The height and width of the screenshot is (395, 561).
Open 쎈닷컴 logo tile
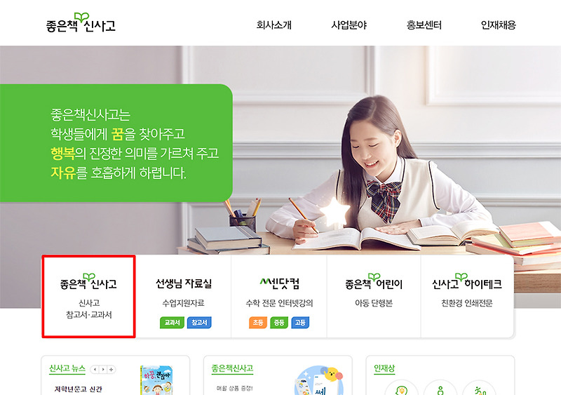point(279,297)
